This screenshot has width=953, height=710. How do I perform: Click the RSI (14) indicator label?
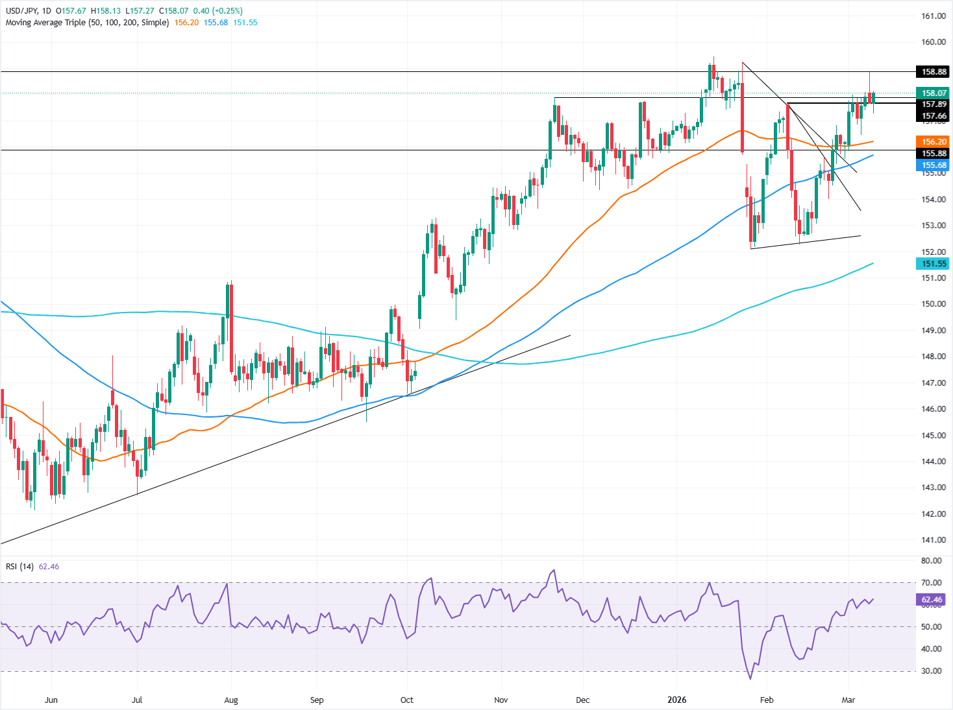click(x=20, y=566)
